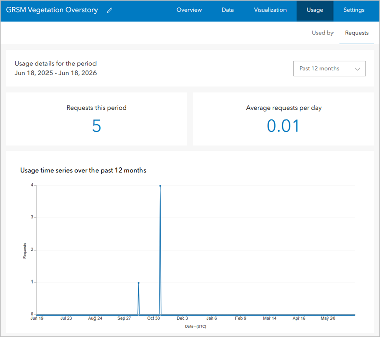This screenshot has width=380, height=337.
Task: Click the Feb 9 axis label
Action: click(x=241, y=318)
